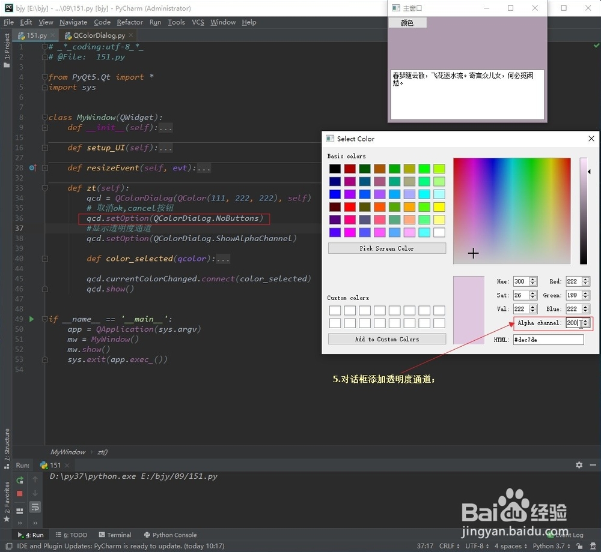Adjust the Sat spinner arrows
The image size is (601, 552).
click(x=532, y=295)
